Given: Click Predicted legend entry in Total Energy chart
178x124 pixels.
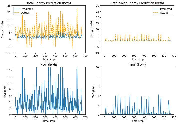Looking at the screenshot, I should [27, 9].
